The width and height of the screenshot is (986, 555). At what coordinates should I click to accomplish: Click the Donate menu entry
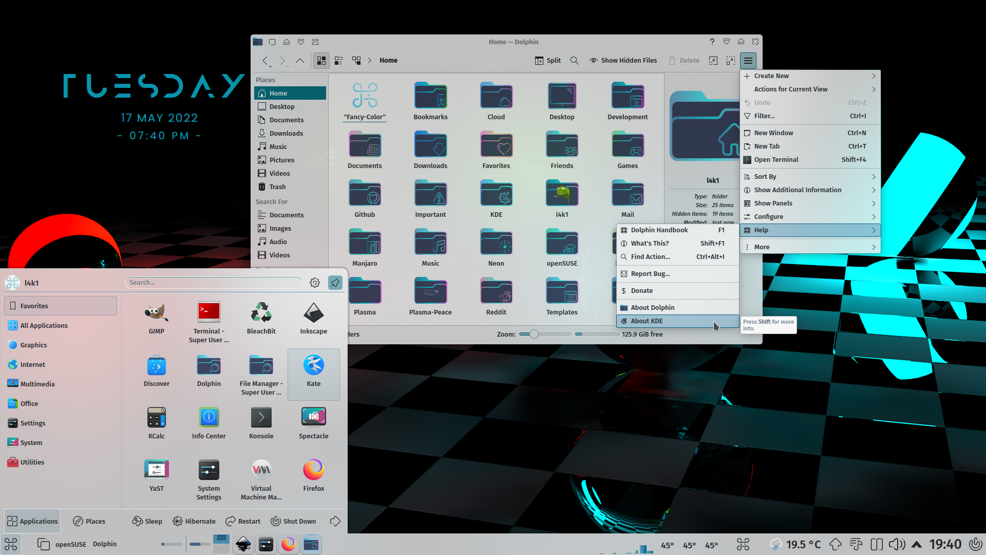(x=678, y=291)
